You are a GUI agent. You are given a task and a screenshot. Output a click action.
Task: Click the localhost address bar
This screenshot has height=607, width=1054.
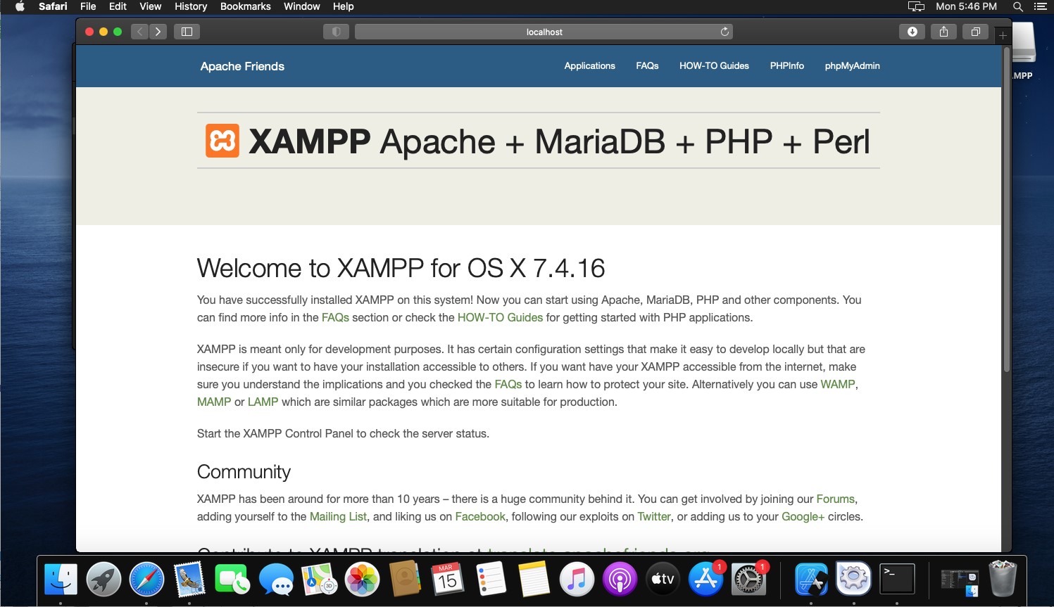pos(544,32)
